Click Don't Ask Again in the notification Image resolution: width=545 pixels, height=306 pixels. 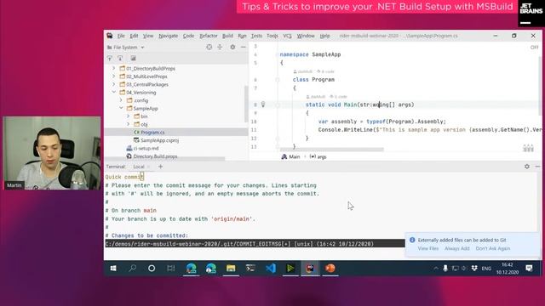point(493,248)
